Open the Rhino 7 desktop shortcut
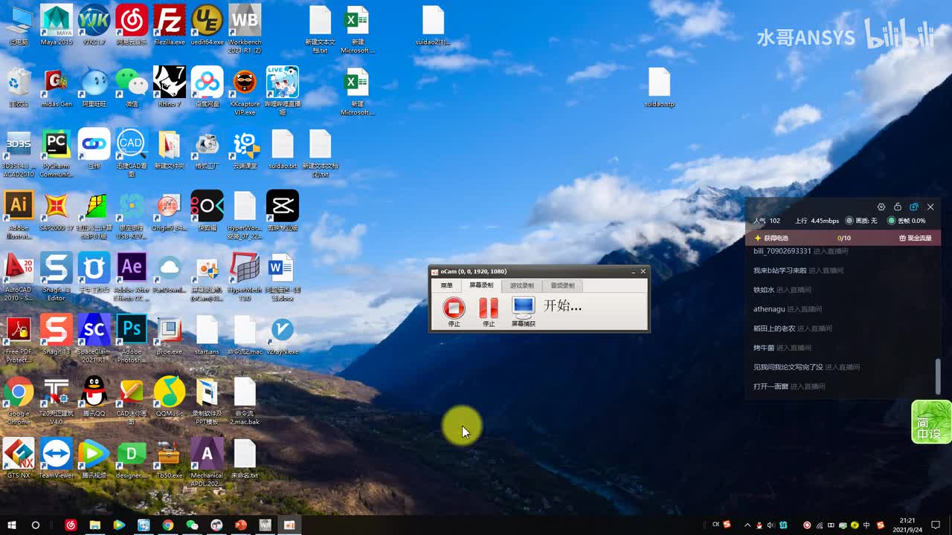 (169, 87)
